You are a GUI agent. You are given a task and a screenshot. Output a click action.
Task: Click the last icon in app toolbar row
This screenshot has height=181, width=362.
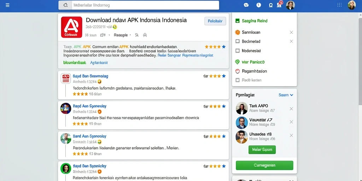(145, 35)
